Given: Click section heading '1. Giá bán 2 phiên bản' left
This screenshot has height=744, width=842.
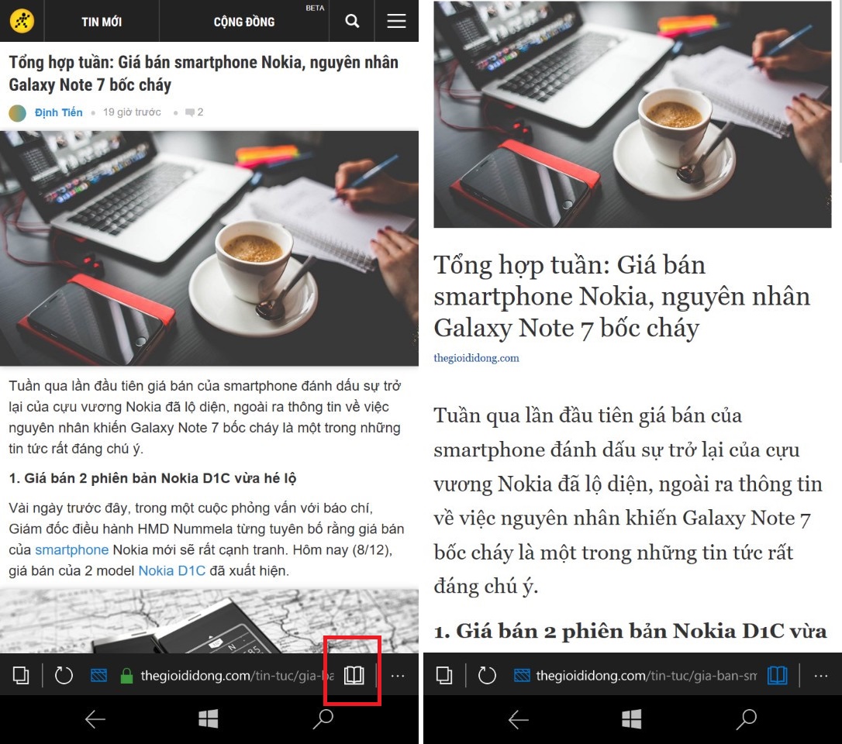Looking at the screenshot, I should [x=153, y=478].
